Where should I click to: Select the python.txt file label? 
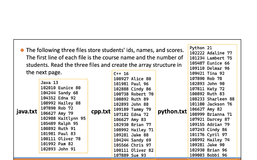[172, 111]
